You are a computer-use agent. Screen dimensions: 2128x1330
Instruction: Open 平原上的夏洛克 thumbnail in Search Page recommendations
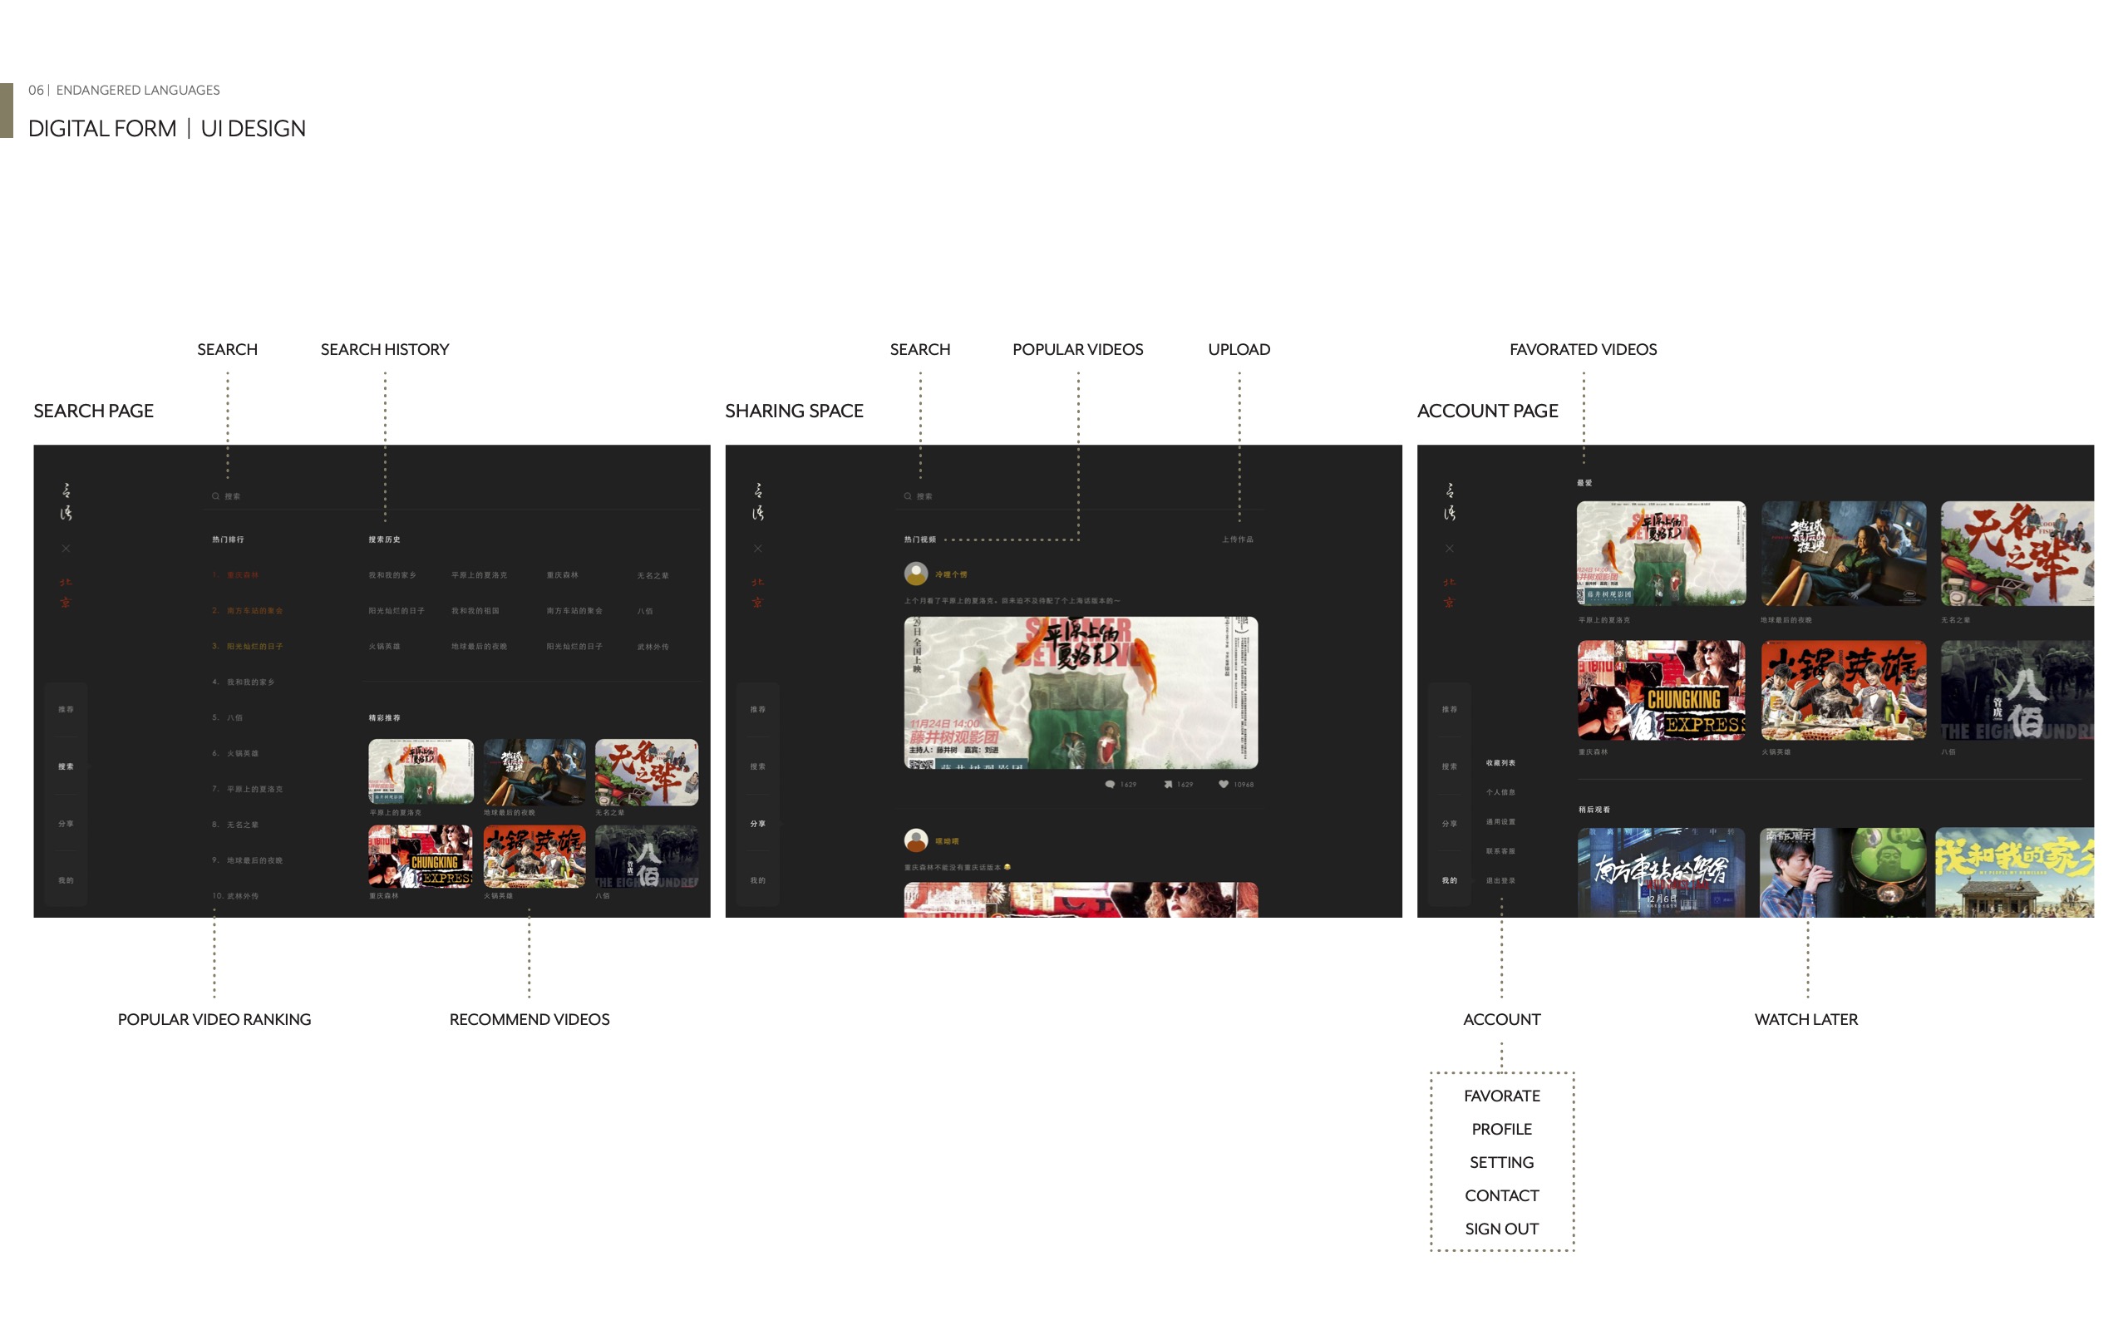pyautogui.click(x=421, y=771)
